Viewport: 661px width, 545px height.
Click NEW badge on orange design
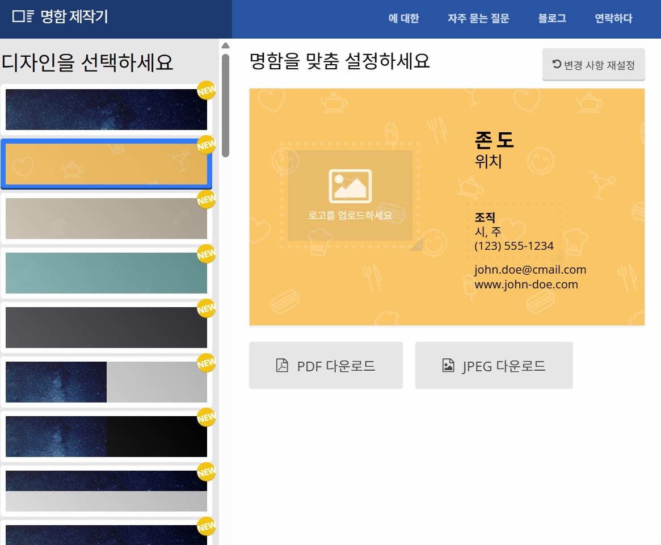click(x=206, y=145)
